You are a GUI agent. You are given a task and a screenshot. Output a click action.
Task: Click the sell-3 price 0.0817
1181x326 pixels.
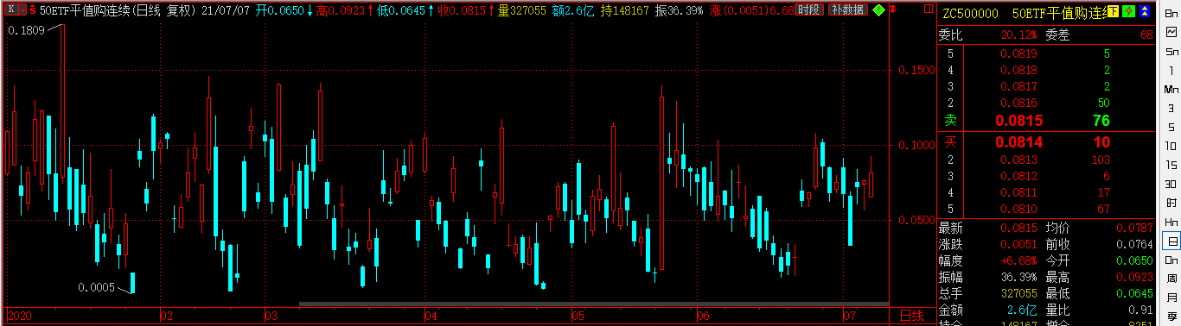pos(1019,86)
